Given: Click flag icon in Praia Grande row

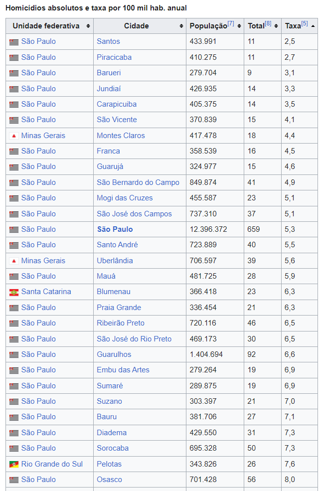Looking at the screenshot, I should [14, 308].
